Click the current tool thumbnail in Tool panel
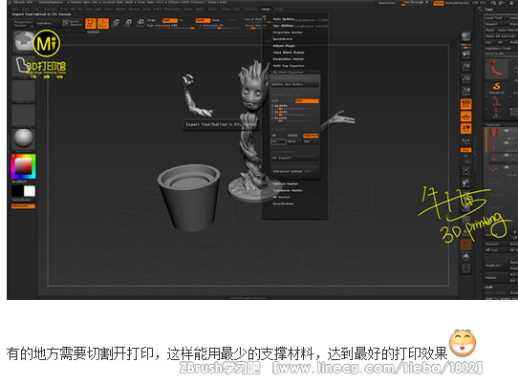This screenshot has width=518, height=384. point(497,69)
